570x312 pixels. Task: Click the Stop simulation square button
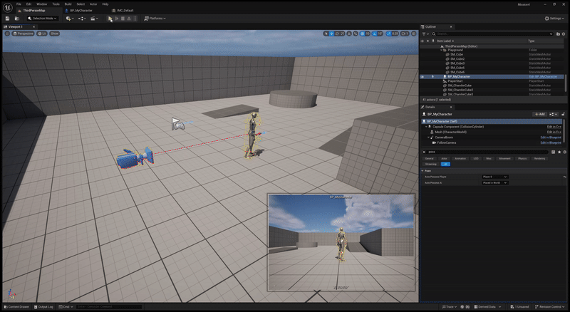point(123,19)
